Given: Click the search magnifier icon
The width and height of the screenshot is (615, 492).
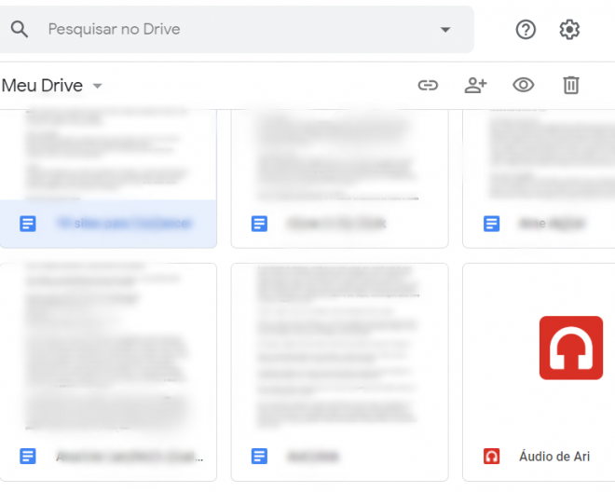Looking at the screenshot, I should tap(20, 29).
